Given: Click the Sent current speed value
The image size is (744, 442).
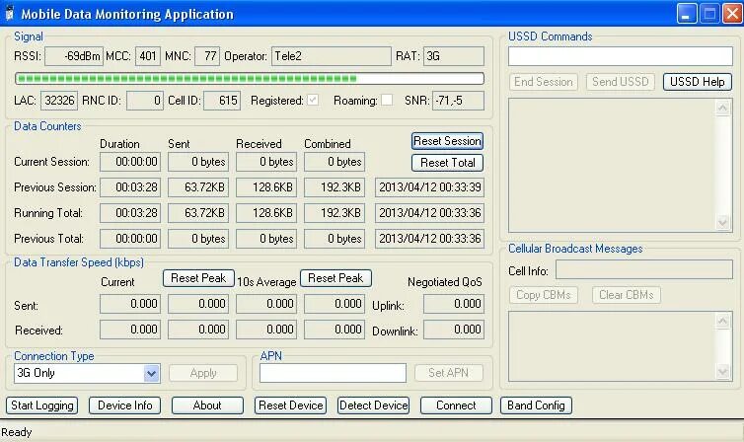Looking at the screenshot, I should click(130, 304).
